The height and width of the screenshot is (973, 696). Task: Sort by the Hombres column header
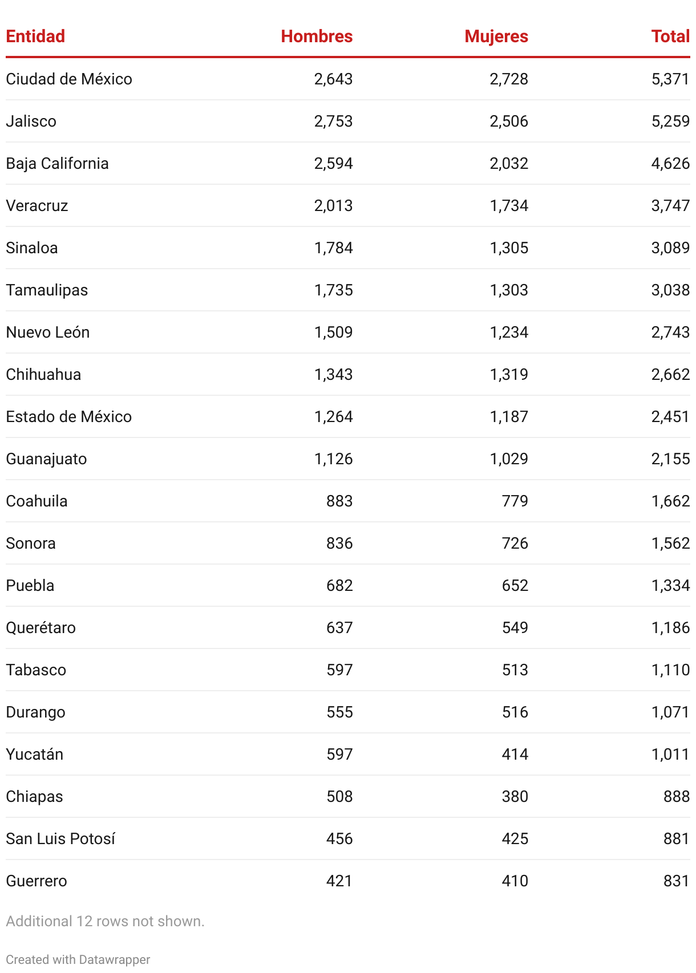(317, 37)
